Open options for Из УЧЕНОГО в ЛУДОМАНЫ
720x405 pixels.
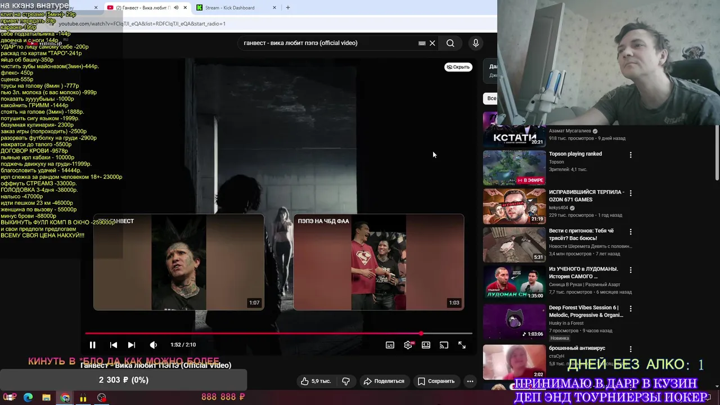(x=631, y=270)
